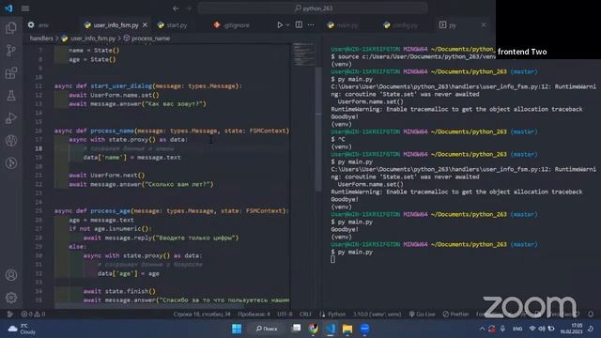Switch to the .gitignore tab

[232, 25]
